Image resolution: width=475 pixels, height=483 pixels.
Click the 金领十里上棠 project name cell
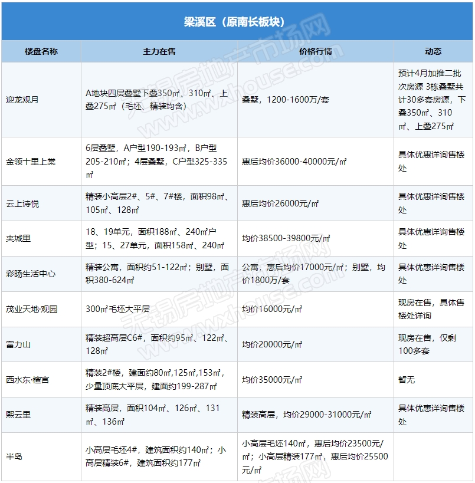point(41,162)
